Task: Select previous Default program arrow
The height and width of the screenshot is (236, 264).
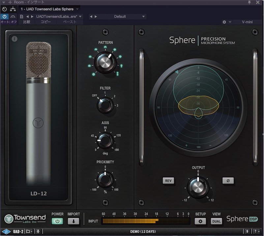Action: tap(91, 16)
